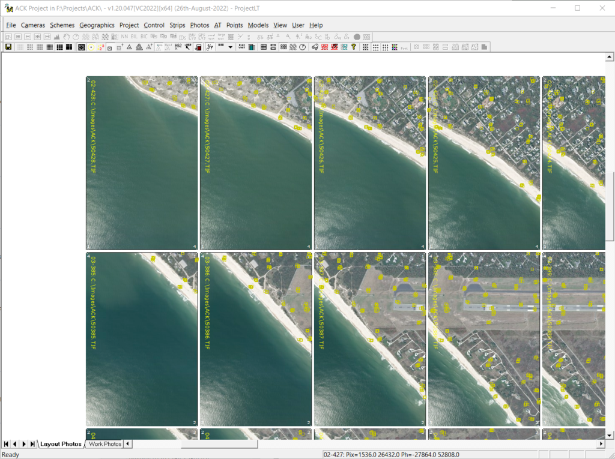
Task: Click the NN resampling icon
Action: pos(124,37)
